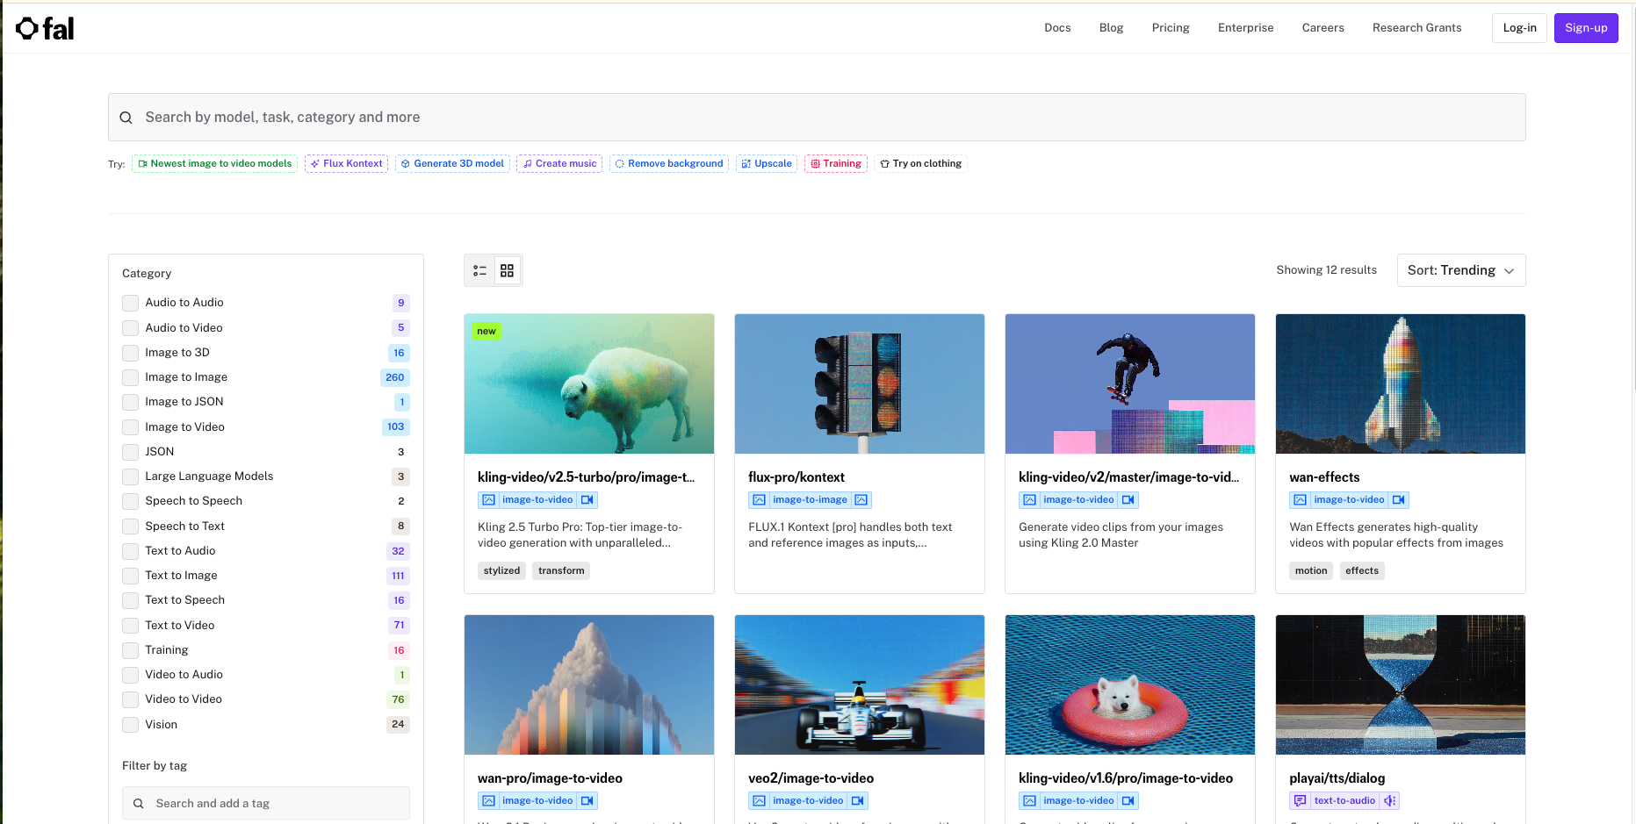Select the Flux Kontext suggestion chip
Screen dimensions: 1636x824
click(x=346, y=164)
